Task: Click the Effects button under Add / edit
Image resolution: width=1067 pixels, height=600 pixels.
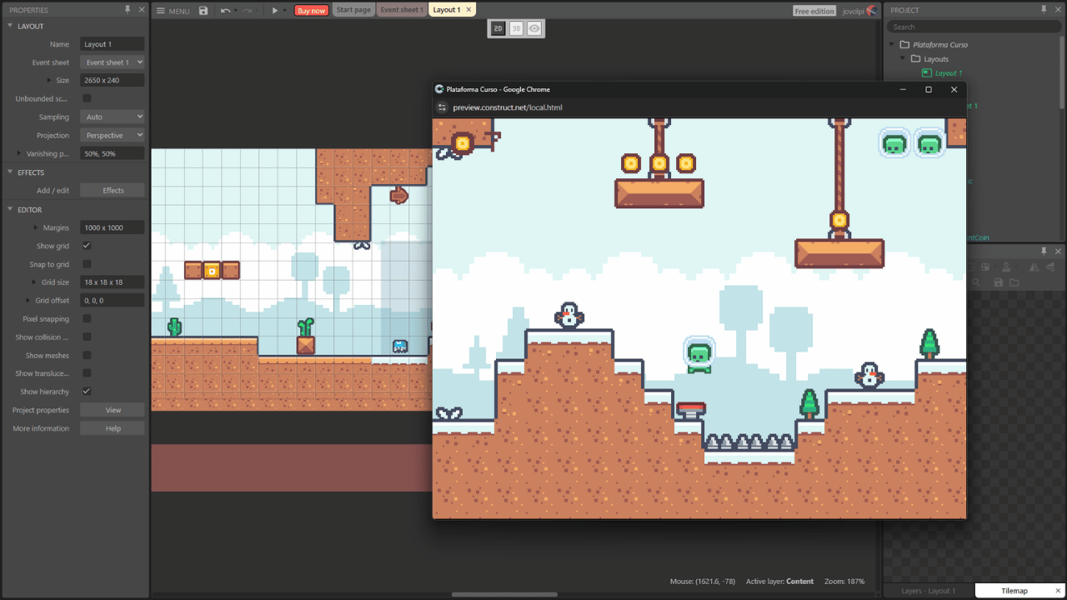Action: click(x=113, y=190)
